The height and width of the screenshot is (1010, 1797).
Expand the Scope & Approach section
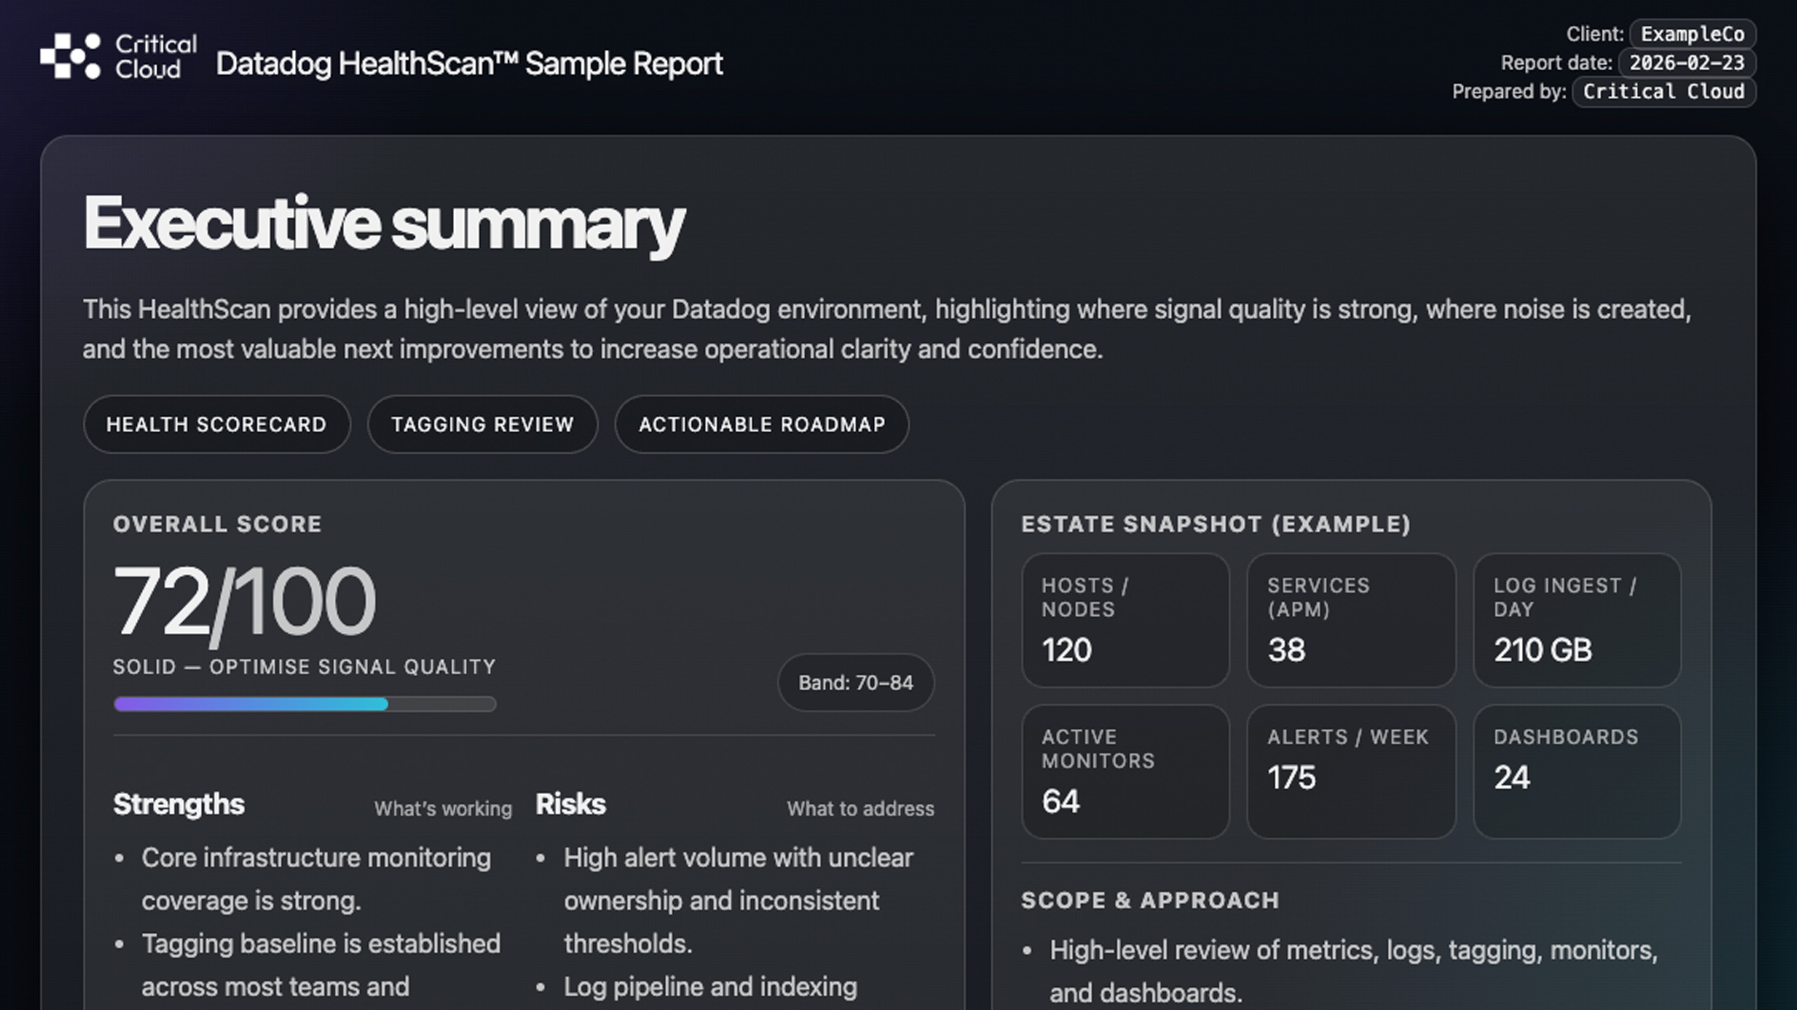[x=1149, y=899]
